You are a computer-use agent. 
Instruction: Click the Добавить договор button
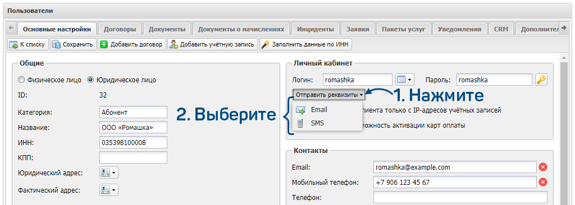[132, 45]
